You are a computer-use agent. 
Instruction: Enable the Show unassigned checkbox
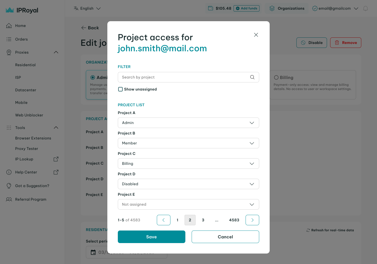click(x=120, y=89)
